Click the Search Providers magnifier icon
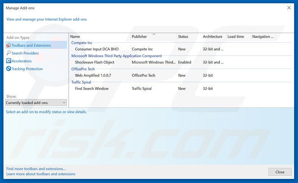 [9, 53]
